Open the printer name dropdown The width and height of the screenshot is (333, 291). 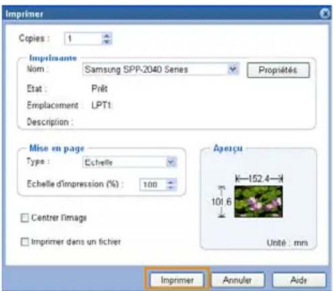[233, 69]
